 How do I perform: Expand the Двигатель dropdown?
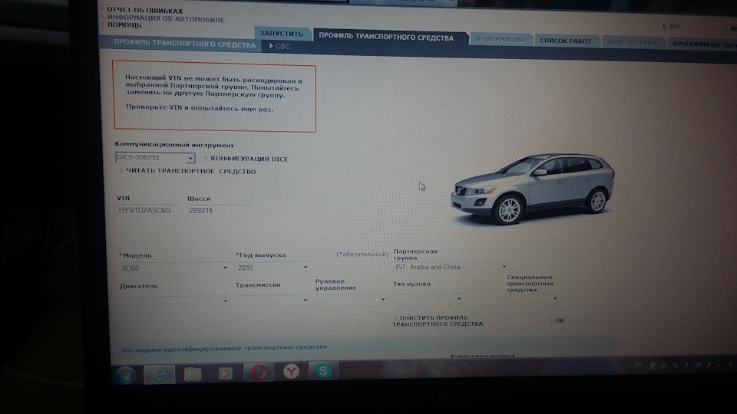click(x=226, y=301)
